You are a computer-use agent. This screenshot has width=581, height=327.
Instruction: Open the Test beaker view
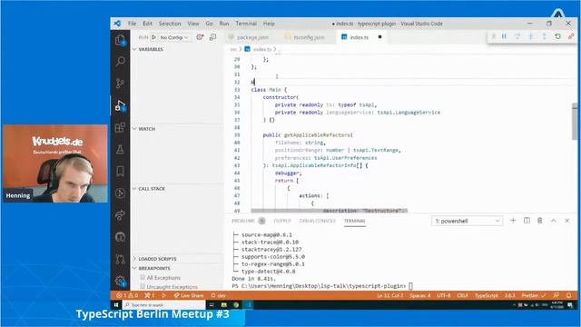coord(120,149)
